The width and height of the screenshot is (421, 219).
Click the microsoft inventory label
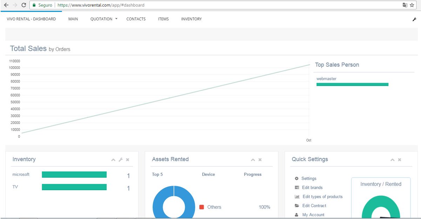(21, 174)
